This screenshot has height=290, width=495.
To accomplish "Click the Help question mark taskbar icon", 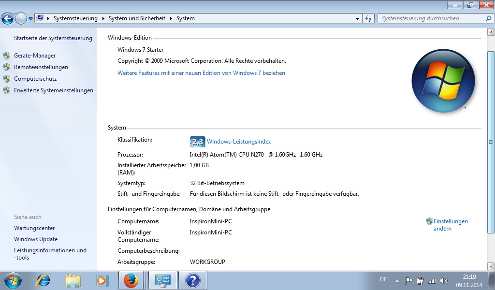I will [x=192, y=280].
